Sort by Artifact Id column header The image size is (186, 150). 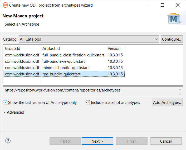tap(73, 49)
